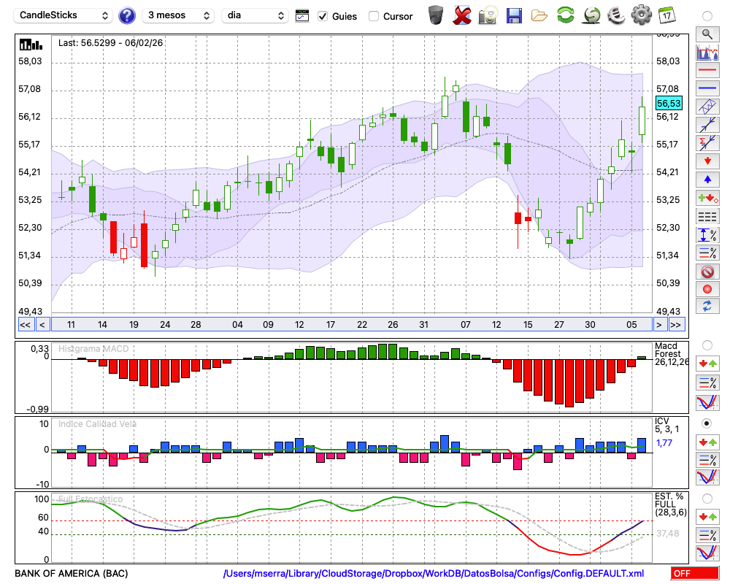Open the 3 mesos period dropdown
This screenshot has height=584, width=730.
tap(178, 15)
